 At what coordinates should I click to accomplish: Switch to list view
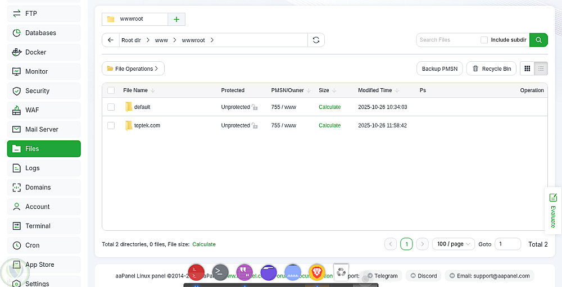(x=541, y=69)
